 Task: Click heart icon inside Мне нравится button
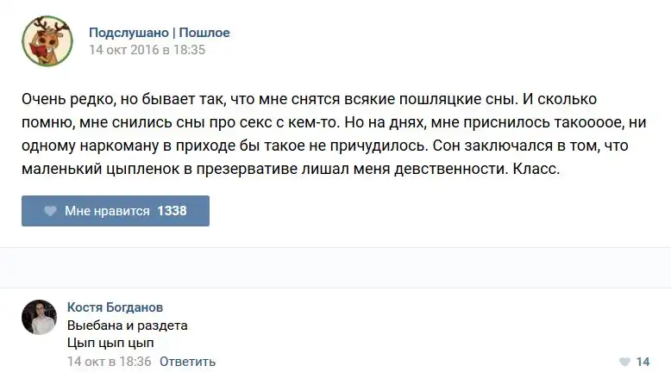pyautogui.click(x=50, y=211)
